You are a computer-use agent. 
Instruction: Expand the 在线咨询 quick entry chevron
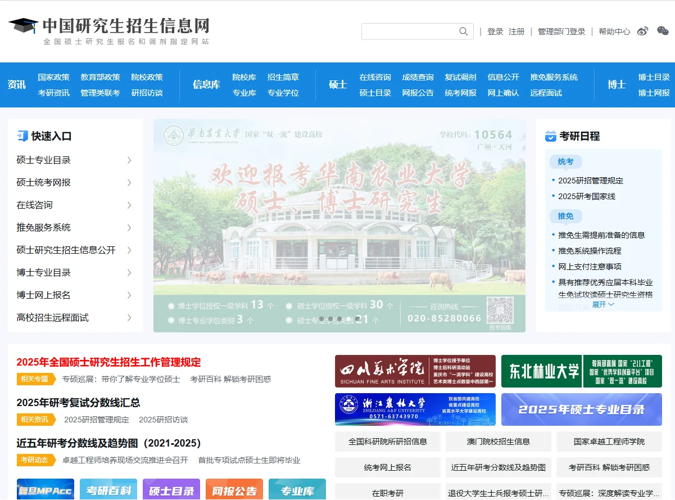(x=130, y=205)
